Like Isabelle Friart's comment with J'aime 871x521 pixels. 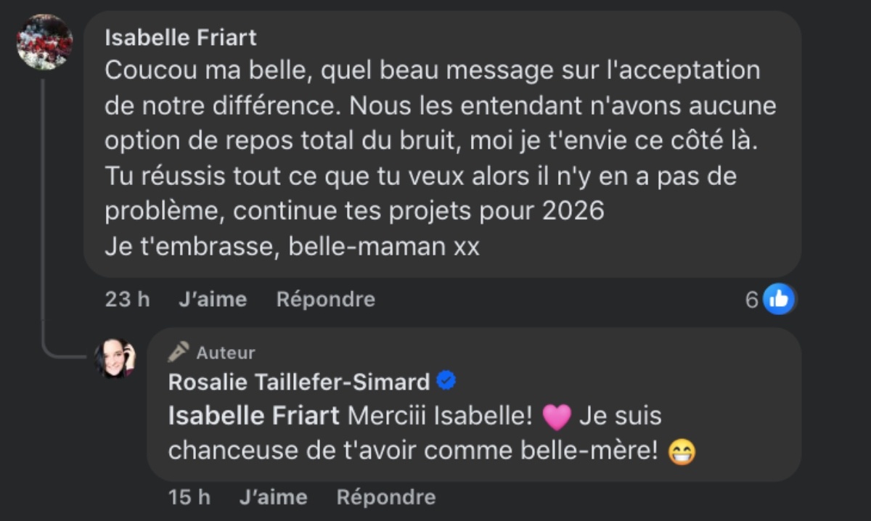pyautogui.click(x=213, y=299)
